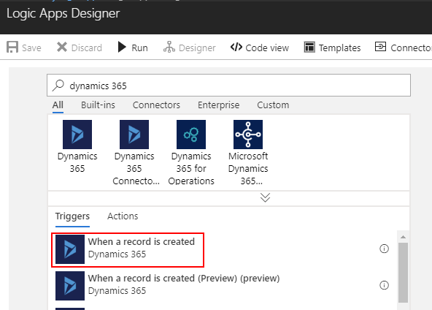Choose Dynamics 365 for Operations connector

[191, 135]
